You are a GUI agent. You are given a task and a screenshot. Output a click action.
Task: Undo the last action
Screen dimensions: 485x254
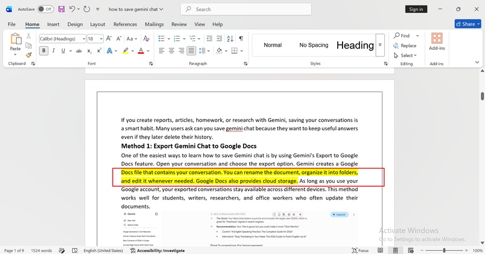click(72, 9)
